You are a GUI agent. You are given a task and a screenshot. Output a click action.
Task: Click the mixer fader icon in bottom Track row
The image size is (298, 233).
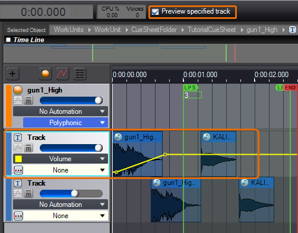28,194
